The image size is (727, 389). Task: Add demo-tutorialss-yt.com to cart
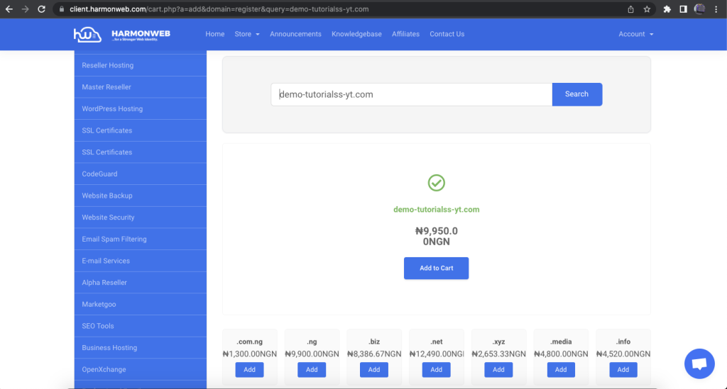pyautogui.click(x=436, y=268)
